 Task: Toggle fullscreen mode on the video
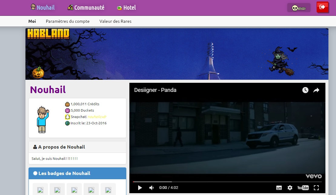tap(317, 188)
